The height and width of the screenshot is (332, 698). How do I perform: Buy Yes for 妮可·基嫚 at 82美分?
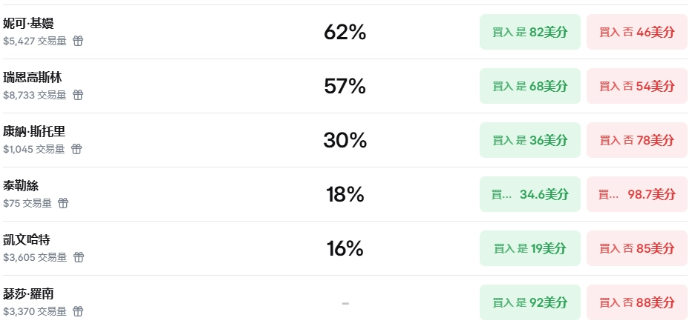[x=530, y=33]
